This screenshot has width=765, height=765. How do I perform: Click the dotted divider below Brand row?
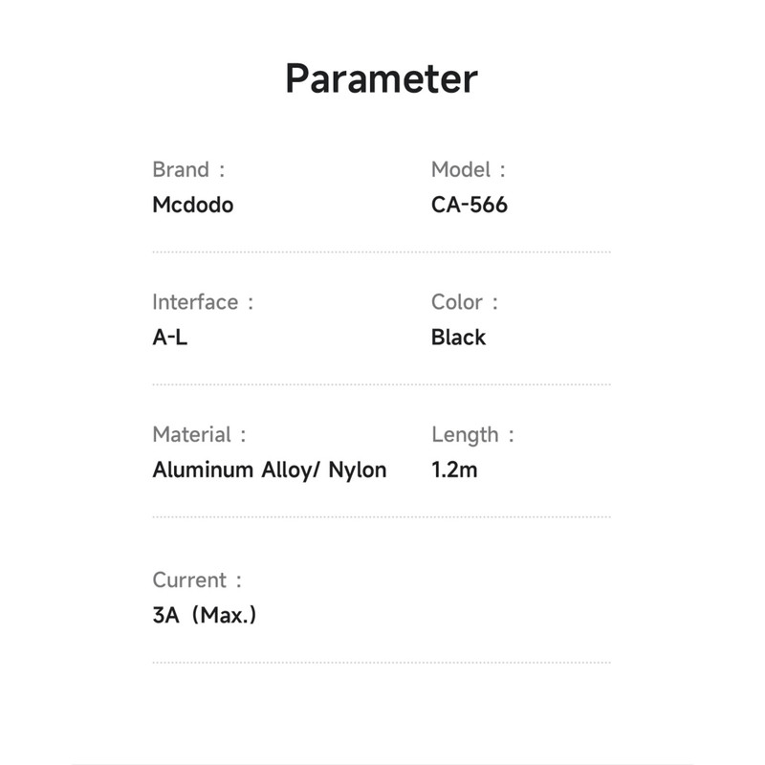[x=382, y=252]
